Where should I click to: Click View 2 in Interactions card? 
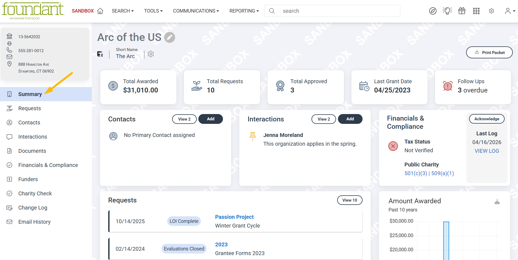pyautogui.click(x=324, y=119)
